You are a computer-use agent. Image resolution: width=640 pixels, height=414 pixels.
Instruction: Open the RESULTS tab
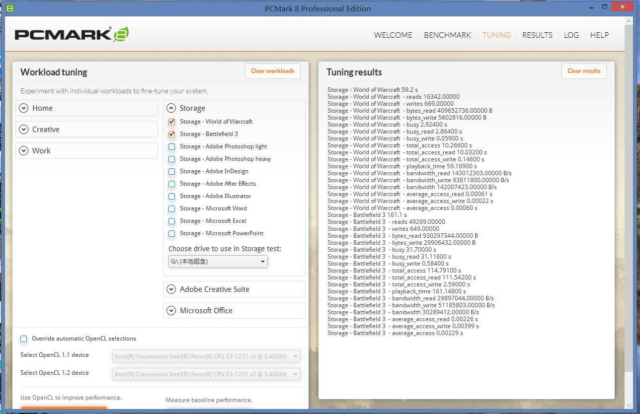537,35
